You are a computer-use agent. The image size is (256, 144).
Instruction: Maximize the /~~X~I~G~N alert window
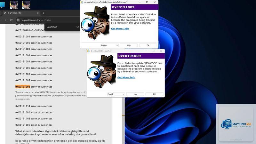pyautogui.click(x=147, y=2)
